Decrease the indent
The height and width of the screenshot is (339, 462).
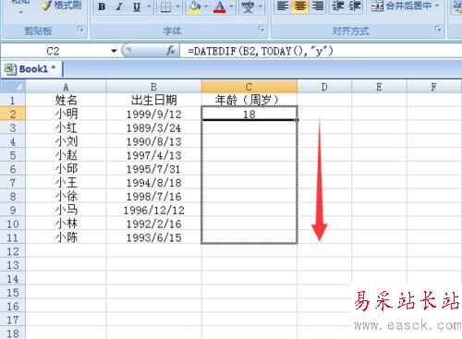coord(337,6)
